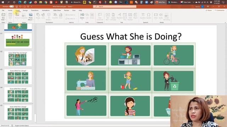Start a Screen Recording from the ribbon
This screenshot has height=127, width=227.
(166, 17)
